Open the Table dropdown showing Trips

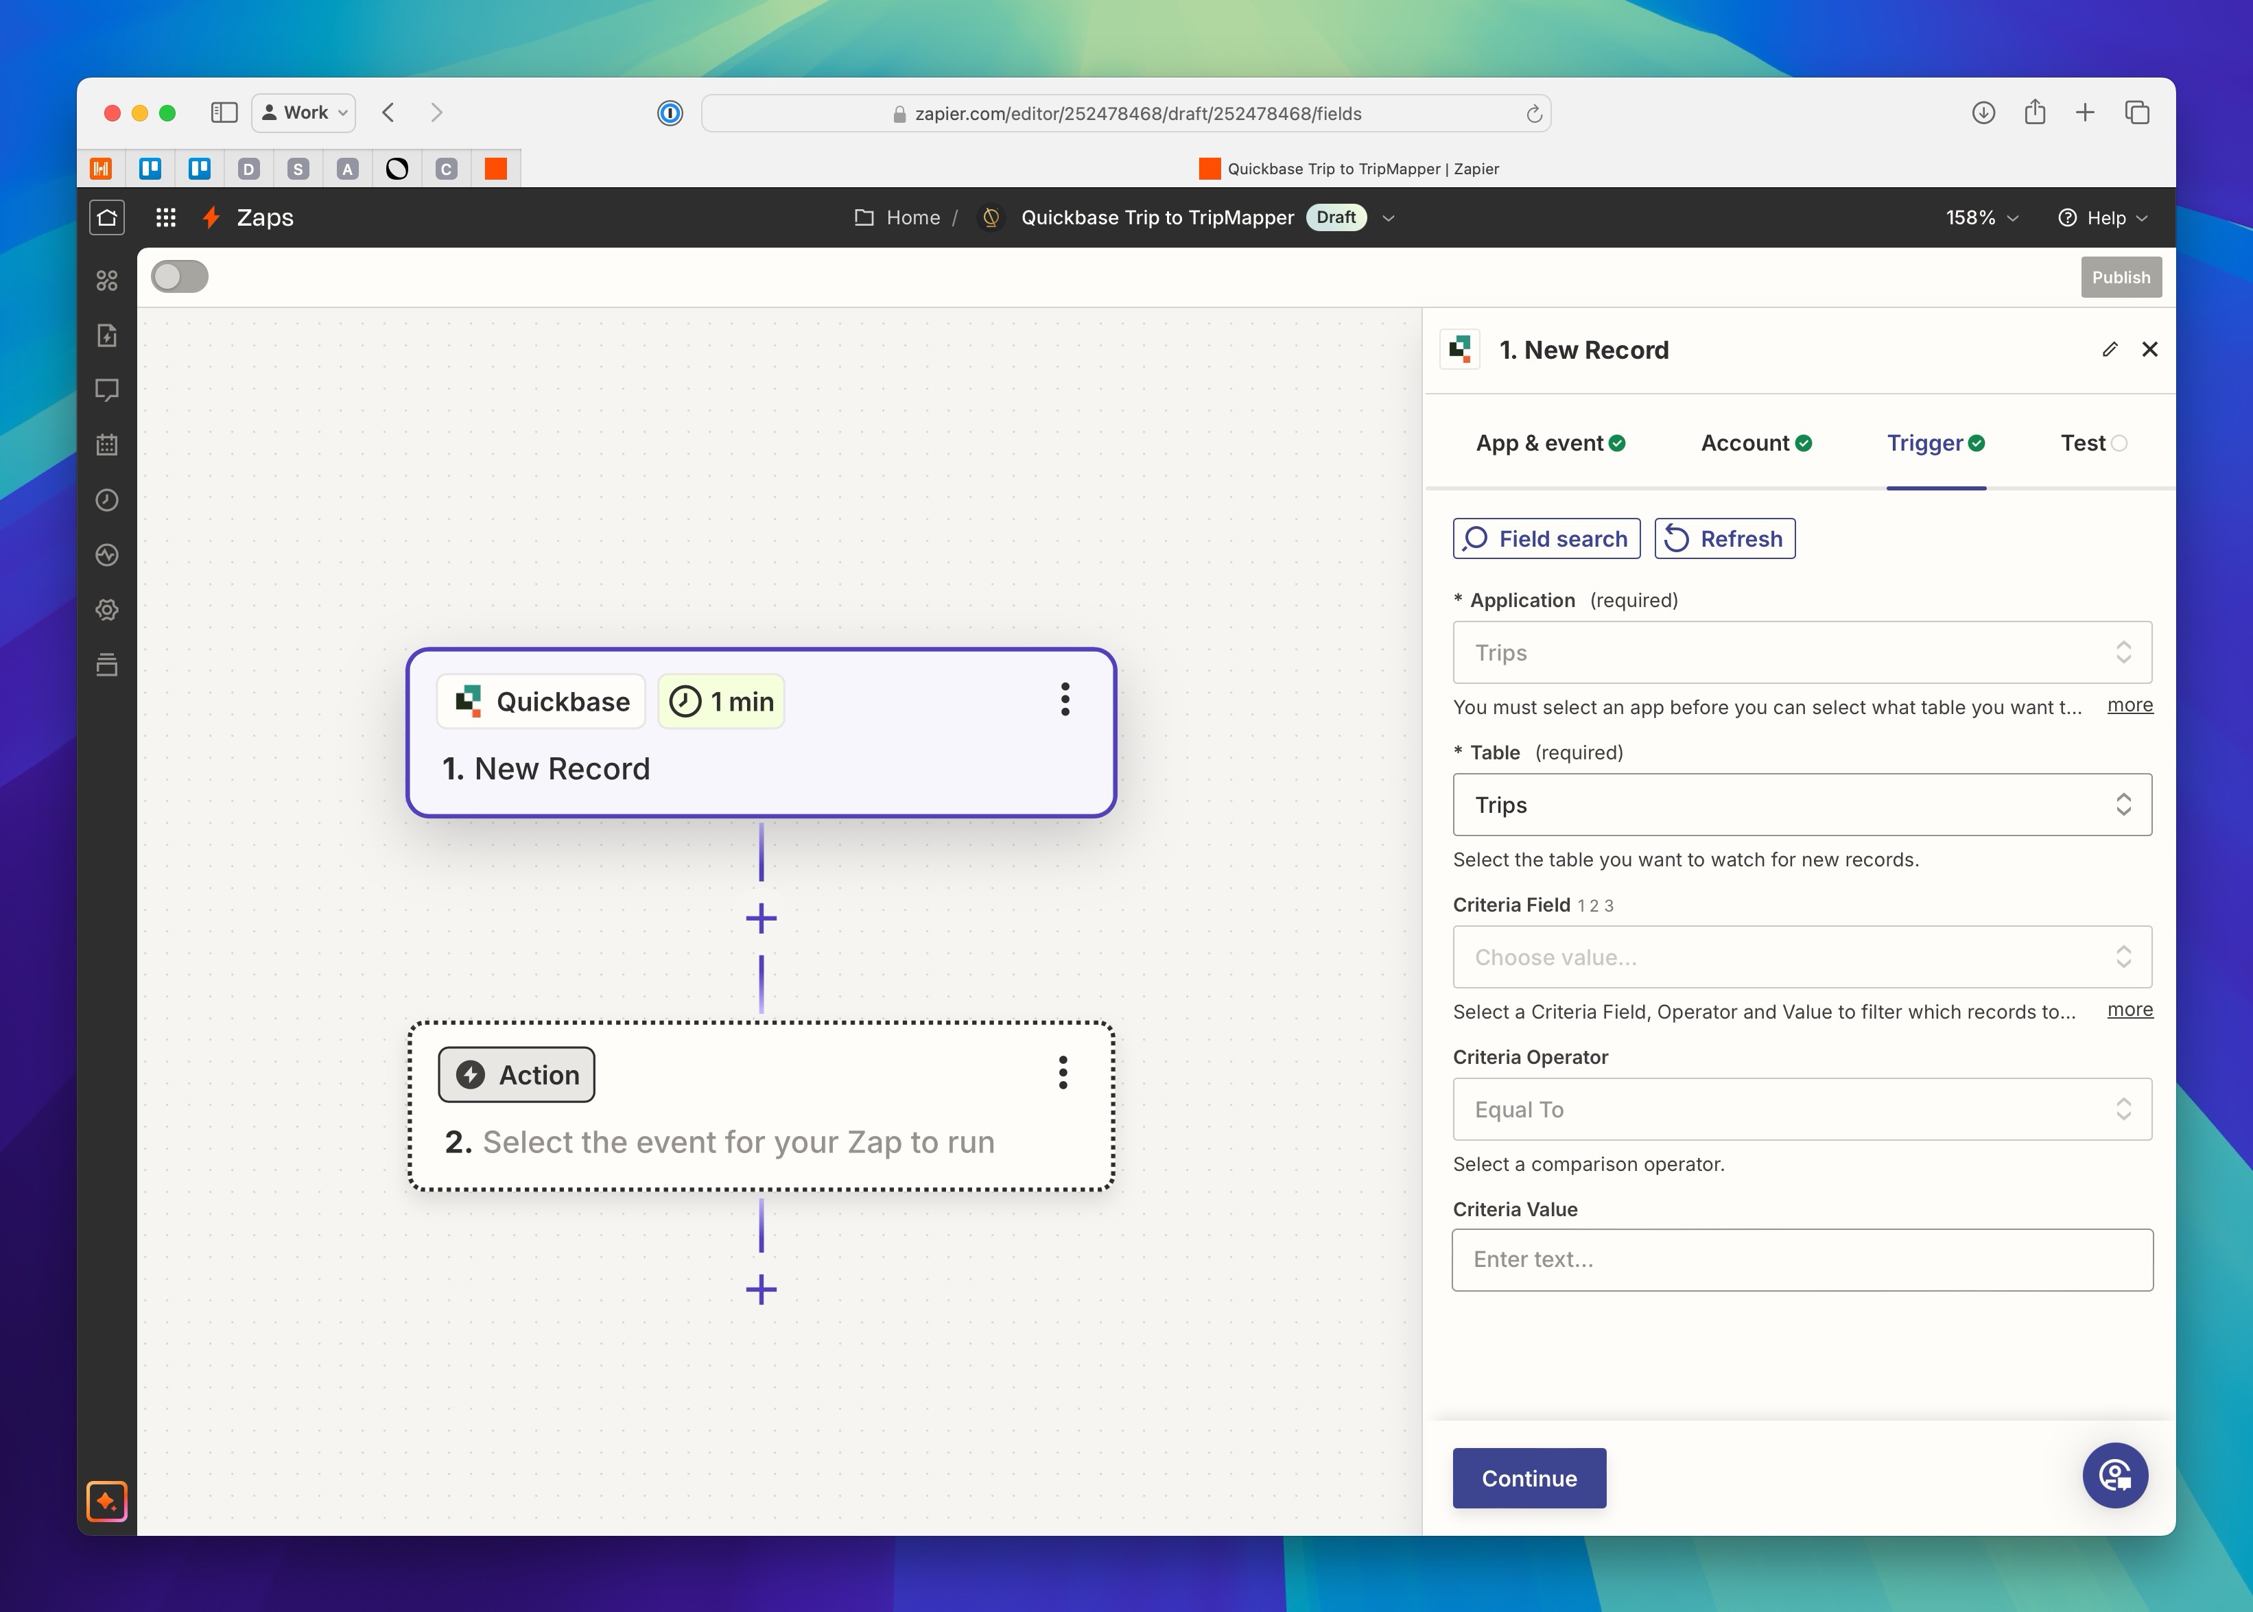click(x=1802, y=805)
